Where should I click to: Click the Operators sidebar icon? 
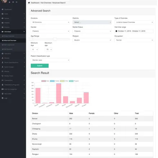point(3,54)
